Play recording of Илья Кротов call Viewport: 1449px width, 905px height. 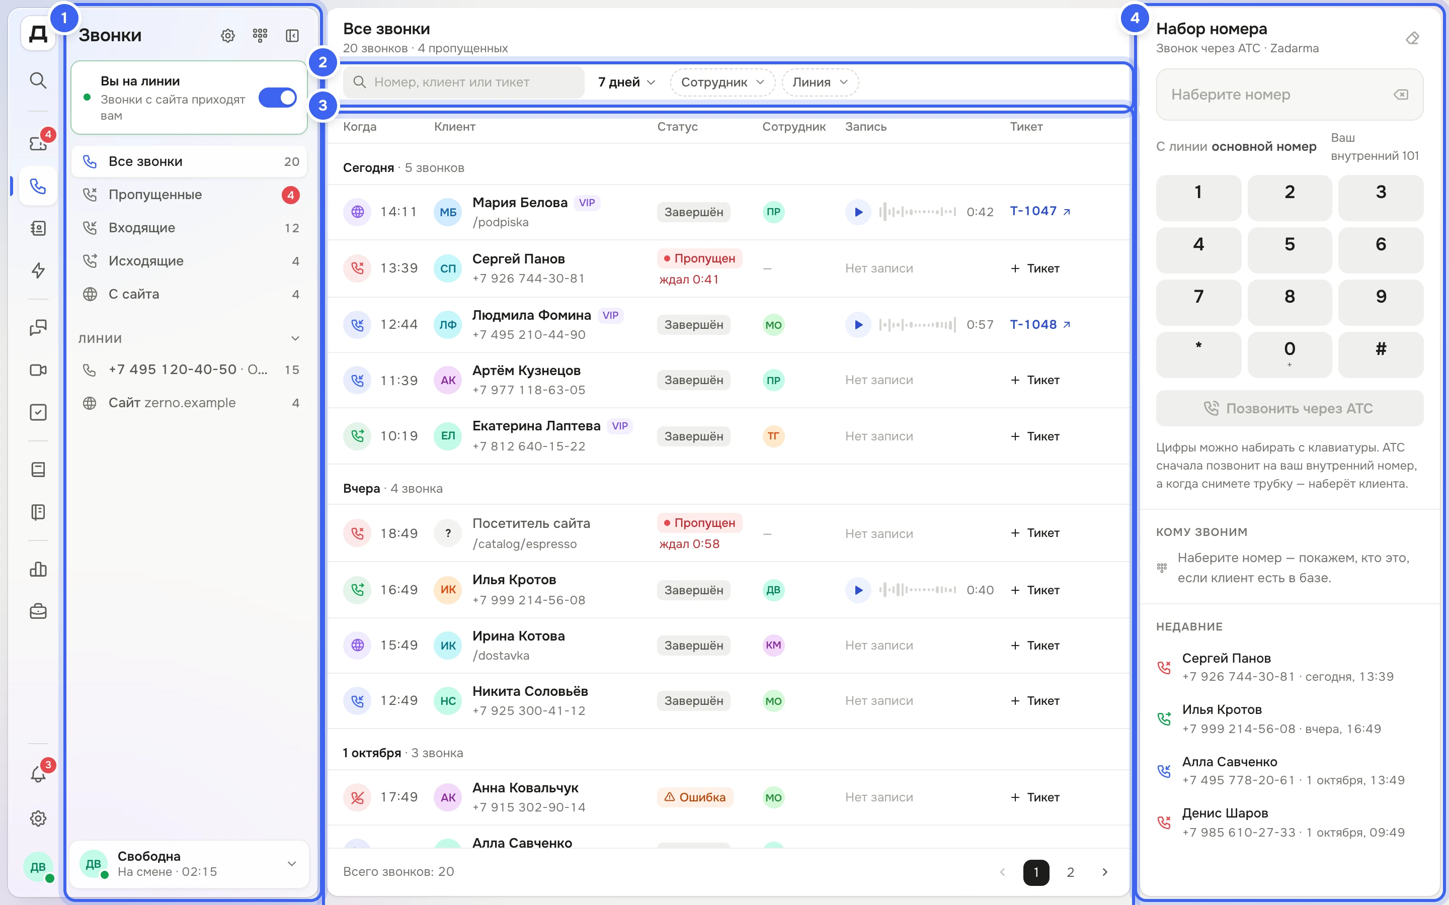tap(858, 590)
